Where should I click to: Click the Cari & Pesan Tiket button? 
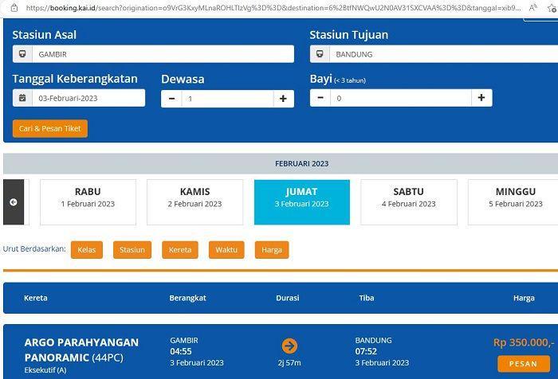tap(50, 128)
